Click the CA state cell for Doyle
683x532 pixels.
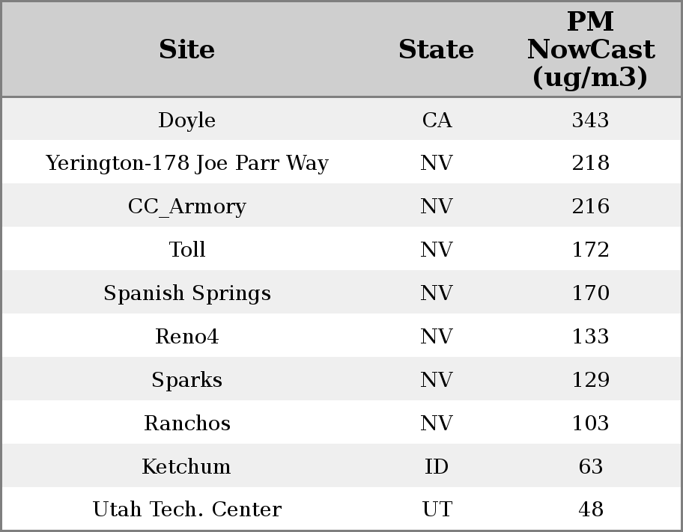tap(437, 120)
